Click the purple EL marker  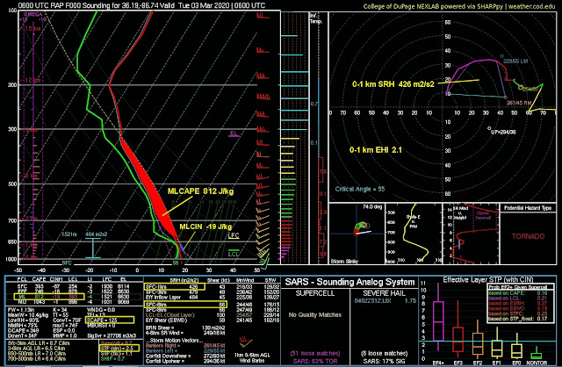tap(234, 134)
